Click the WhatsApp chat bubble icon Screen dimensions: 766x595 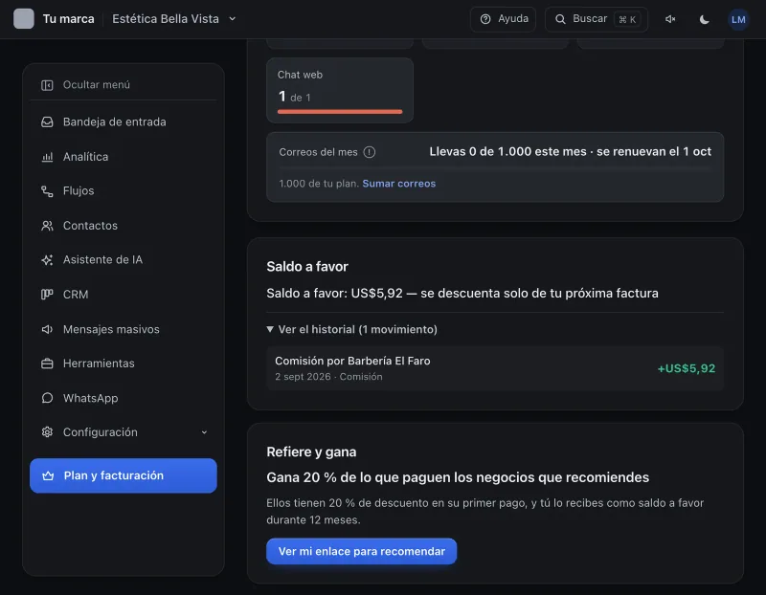coord(47,398)
